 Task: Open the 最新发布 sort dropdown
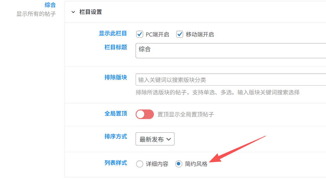[155, 139]
